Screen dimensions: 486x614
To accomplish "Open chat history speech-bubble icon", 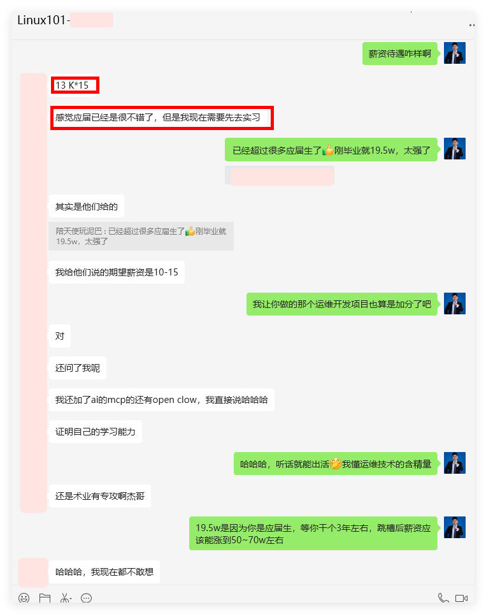I will point(86,598).
